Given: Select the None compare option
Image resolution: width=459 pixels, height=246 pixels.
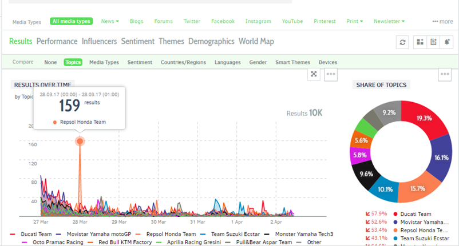Looking at the screenshot, I should (x=50, y=62).
